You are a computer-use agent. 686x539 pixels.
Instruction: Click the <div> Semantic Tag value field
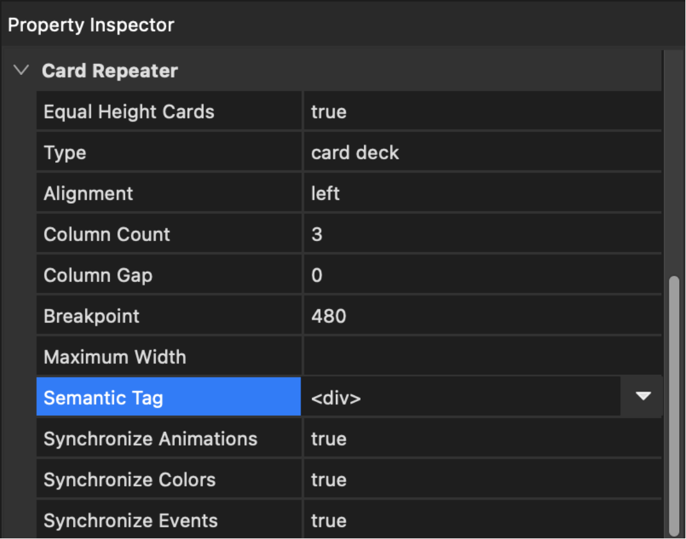point(460,397)
